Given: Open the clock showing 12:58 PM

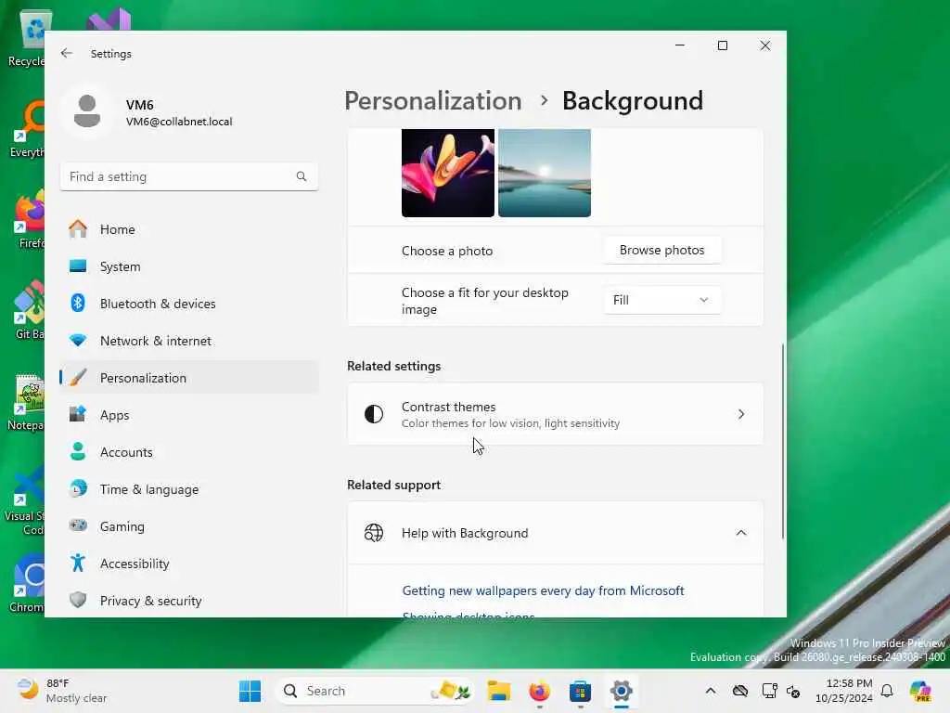Looking at the screenshot, I should [x=843, y=691].
